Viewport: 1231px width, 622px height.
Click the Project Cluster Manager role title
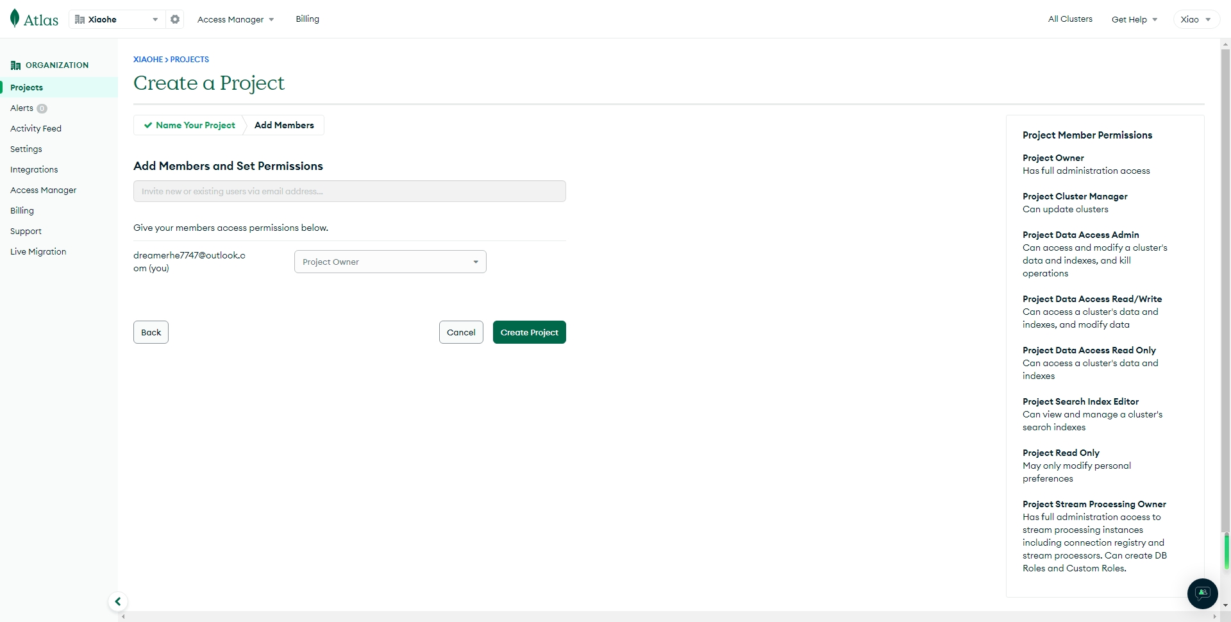point(1075,196)
